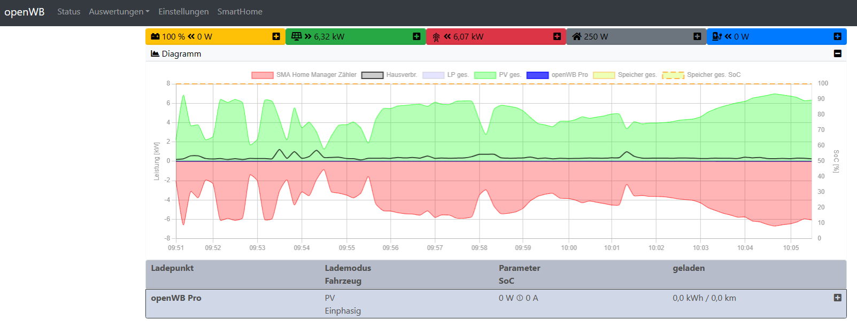This screenshot has height=335, width=857.
Task: Toggle openWB Pro legend series
Action: point(557,75)
